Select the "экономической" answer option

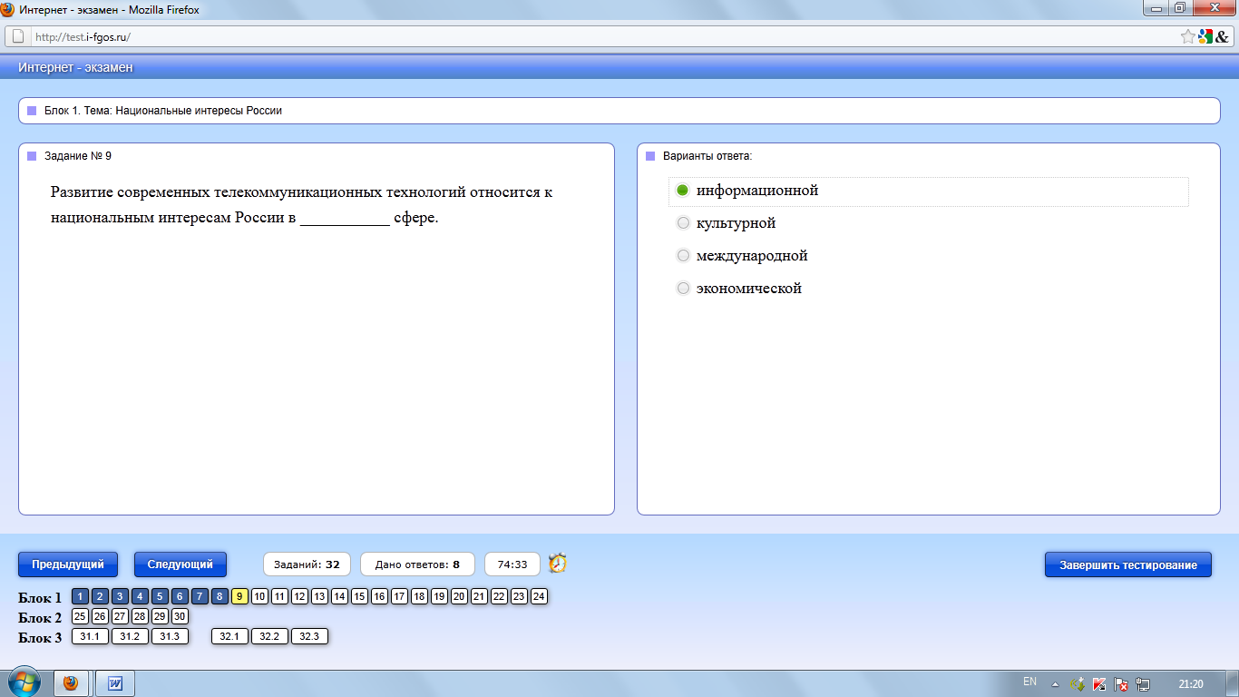click(683, 289)
